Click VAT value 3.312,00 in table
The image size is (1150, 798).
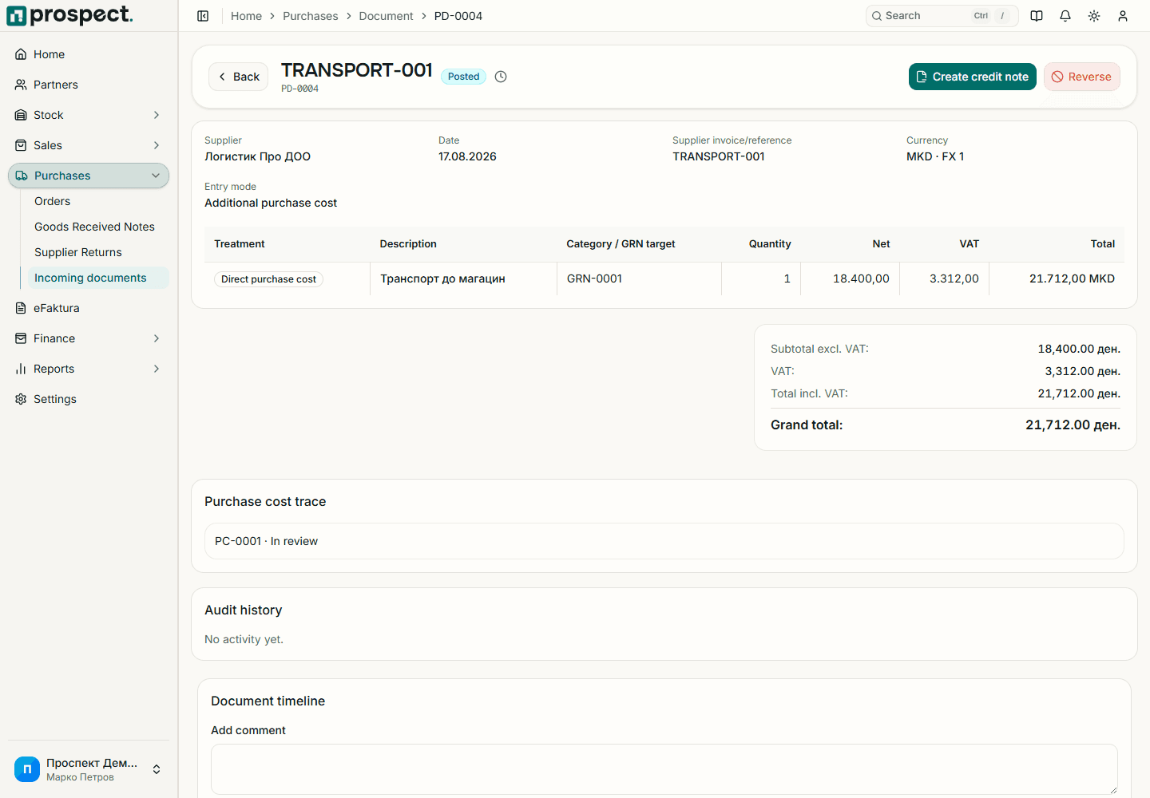pyautogui.click(x=954, y=279)
